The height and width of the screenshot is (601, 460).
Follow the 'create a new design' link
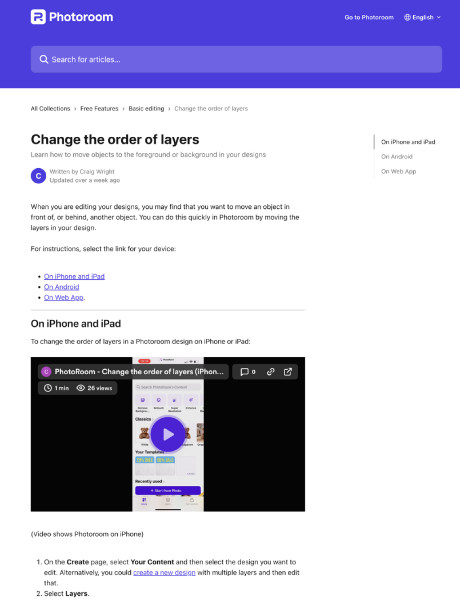pyautogui.click(x=164, y=573)
